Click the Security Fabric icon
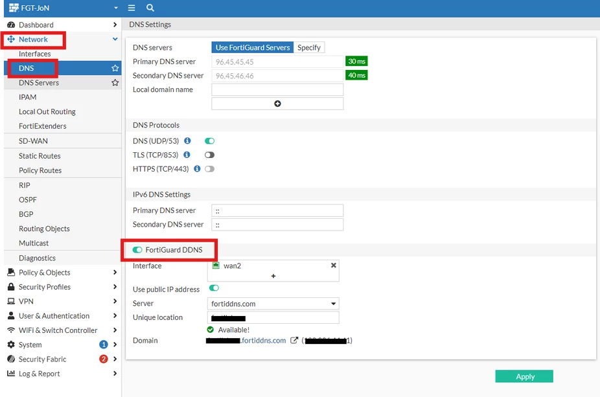 [11, 359]
